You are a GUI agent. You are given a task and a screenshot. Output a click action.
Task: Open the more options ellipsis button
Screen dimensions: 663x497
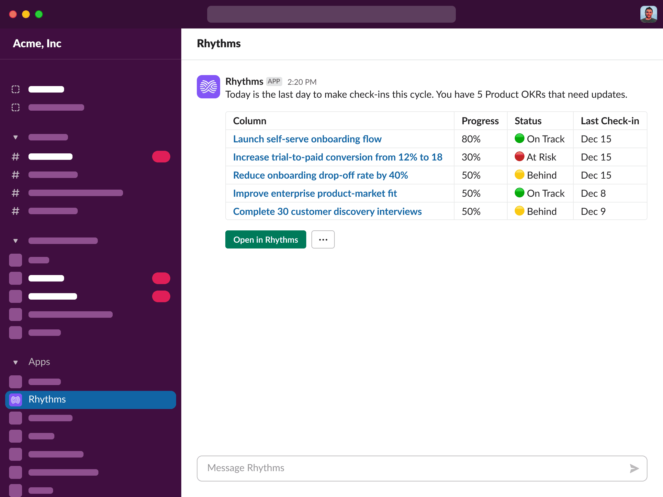pos(323,239)
